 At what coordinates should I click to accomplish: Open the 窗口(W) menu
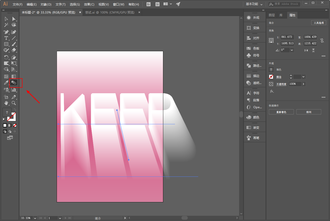pyautogui.click(x=119, y=4)
